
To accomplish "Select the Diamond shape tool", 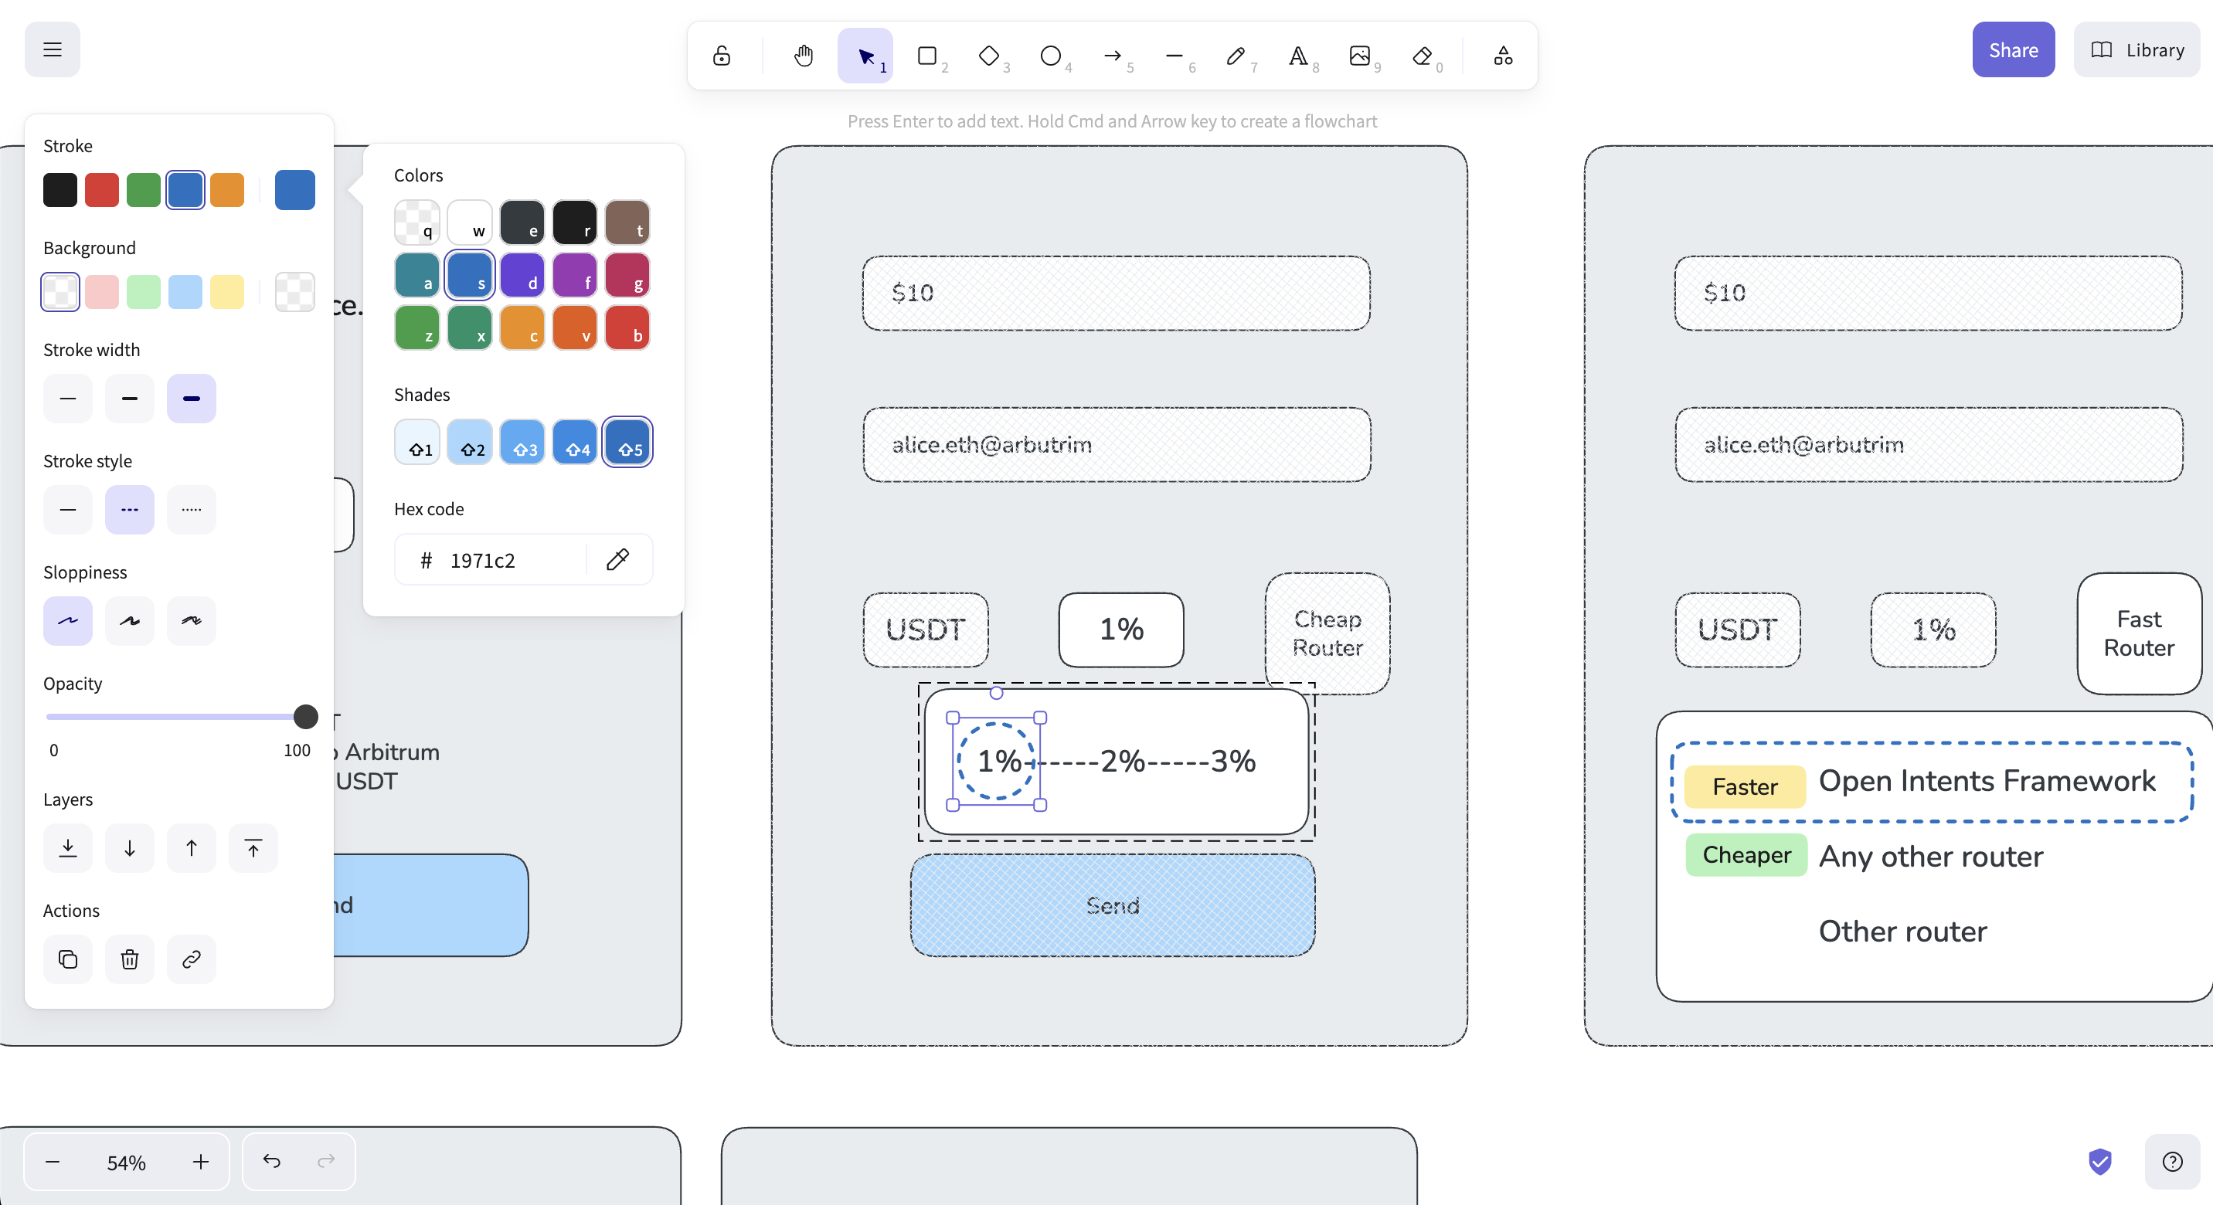I will pos(989,56).
